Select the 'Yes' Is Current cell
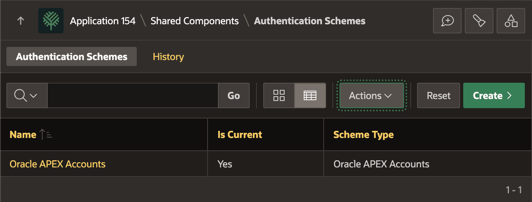The image size is (532, 202). [265, 164]
